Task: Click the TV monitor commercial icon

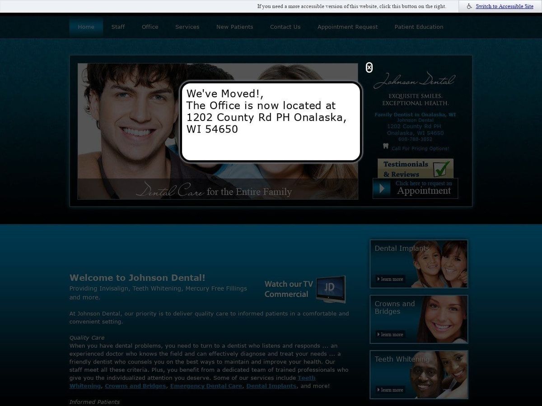Action: 331,290
